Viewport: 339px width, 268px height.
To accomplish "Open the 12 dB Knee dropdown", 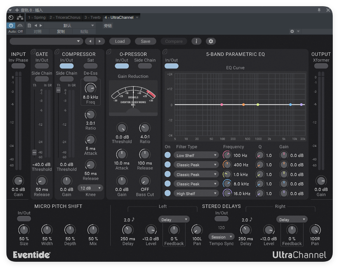I will coord(90,188).
